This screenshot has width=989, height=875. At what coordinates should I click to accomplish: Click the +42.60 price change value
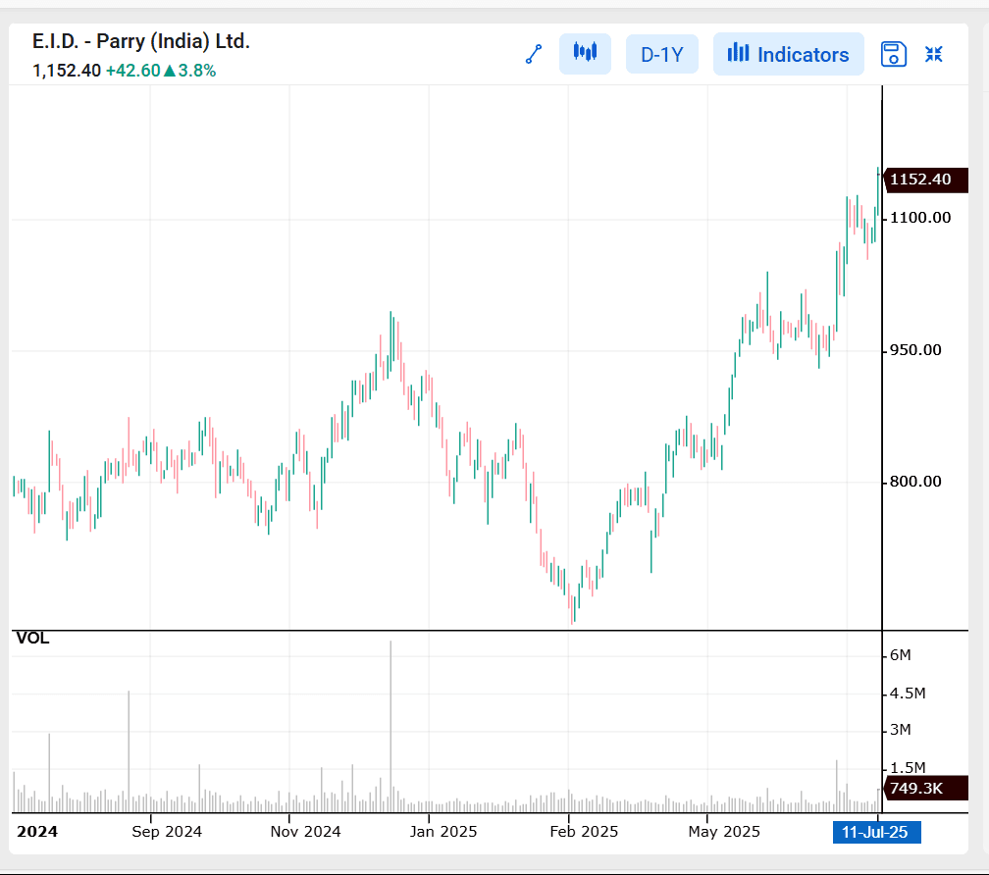133,71
